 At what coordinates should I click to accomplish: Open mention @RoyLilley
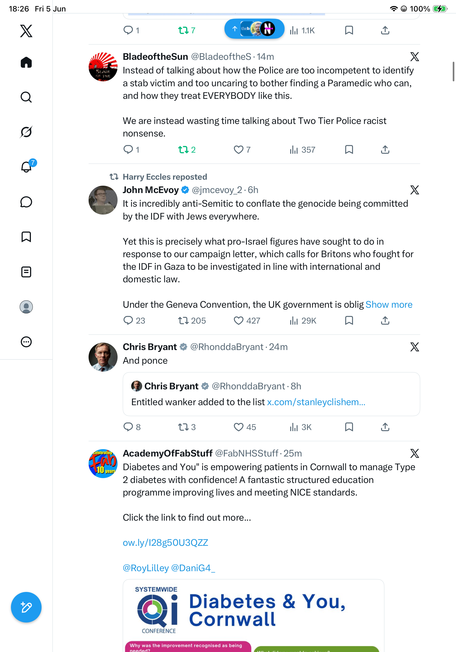tap(146, 568)
